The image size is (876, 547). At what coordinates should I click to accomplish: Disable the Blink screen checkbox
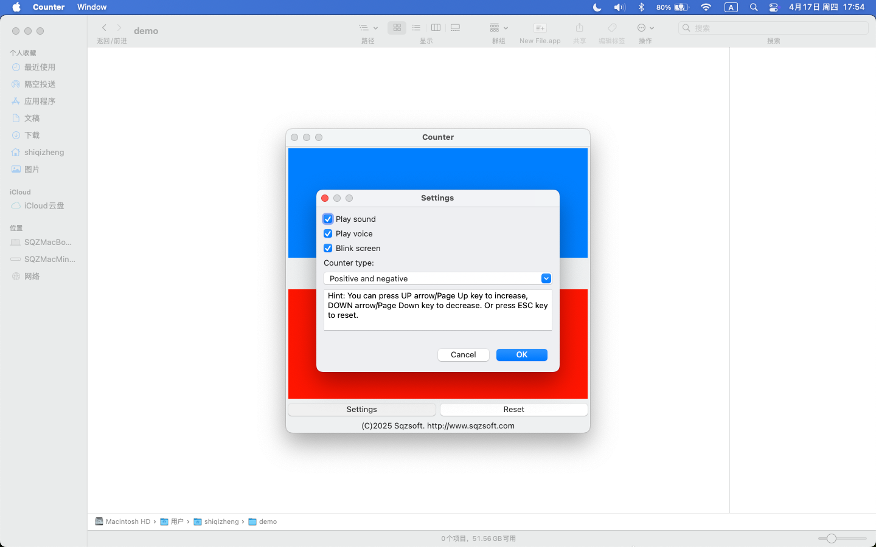(328, 248)
